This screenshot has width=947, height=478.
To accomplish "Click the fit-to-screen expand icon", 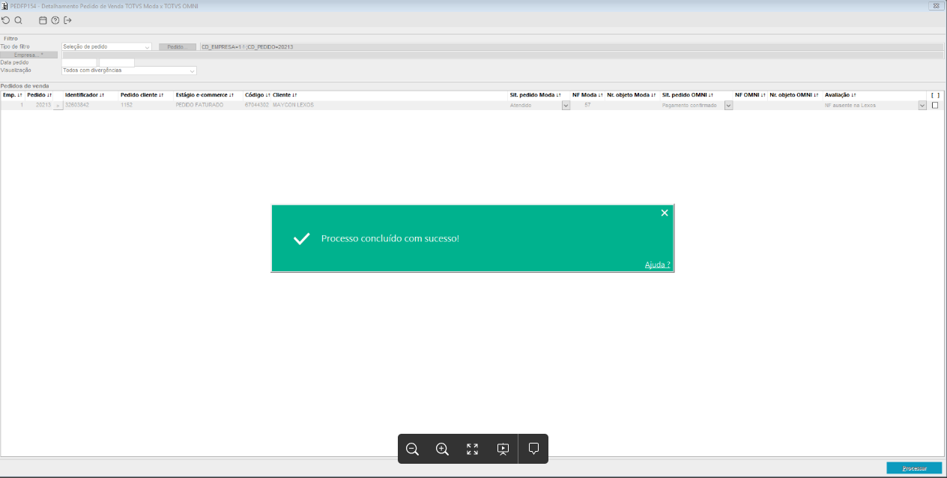I will coord(472,449).
